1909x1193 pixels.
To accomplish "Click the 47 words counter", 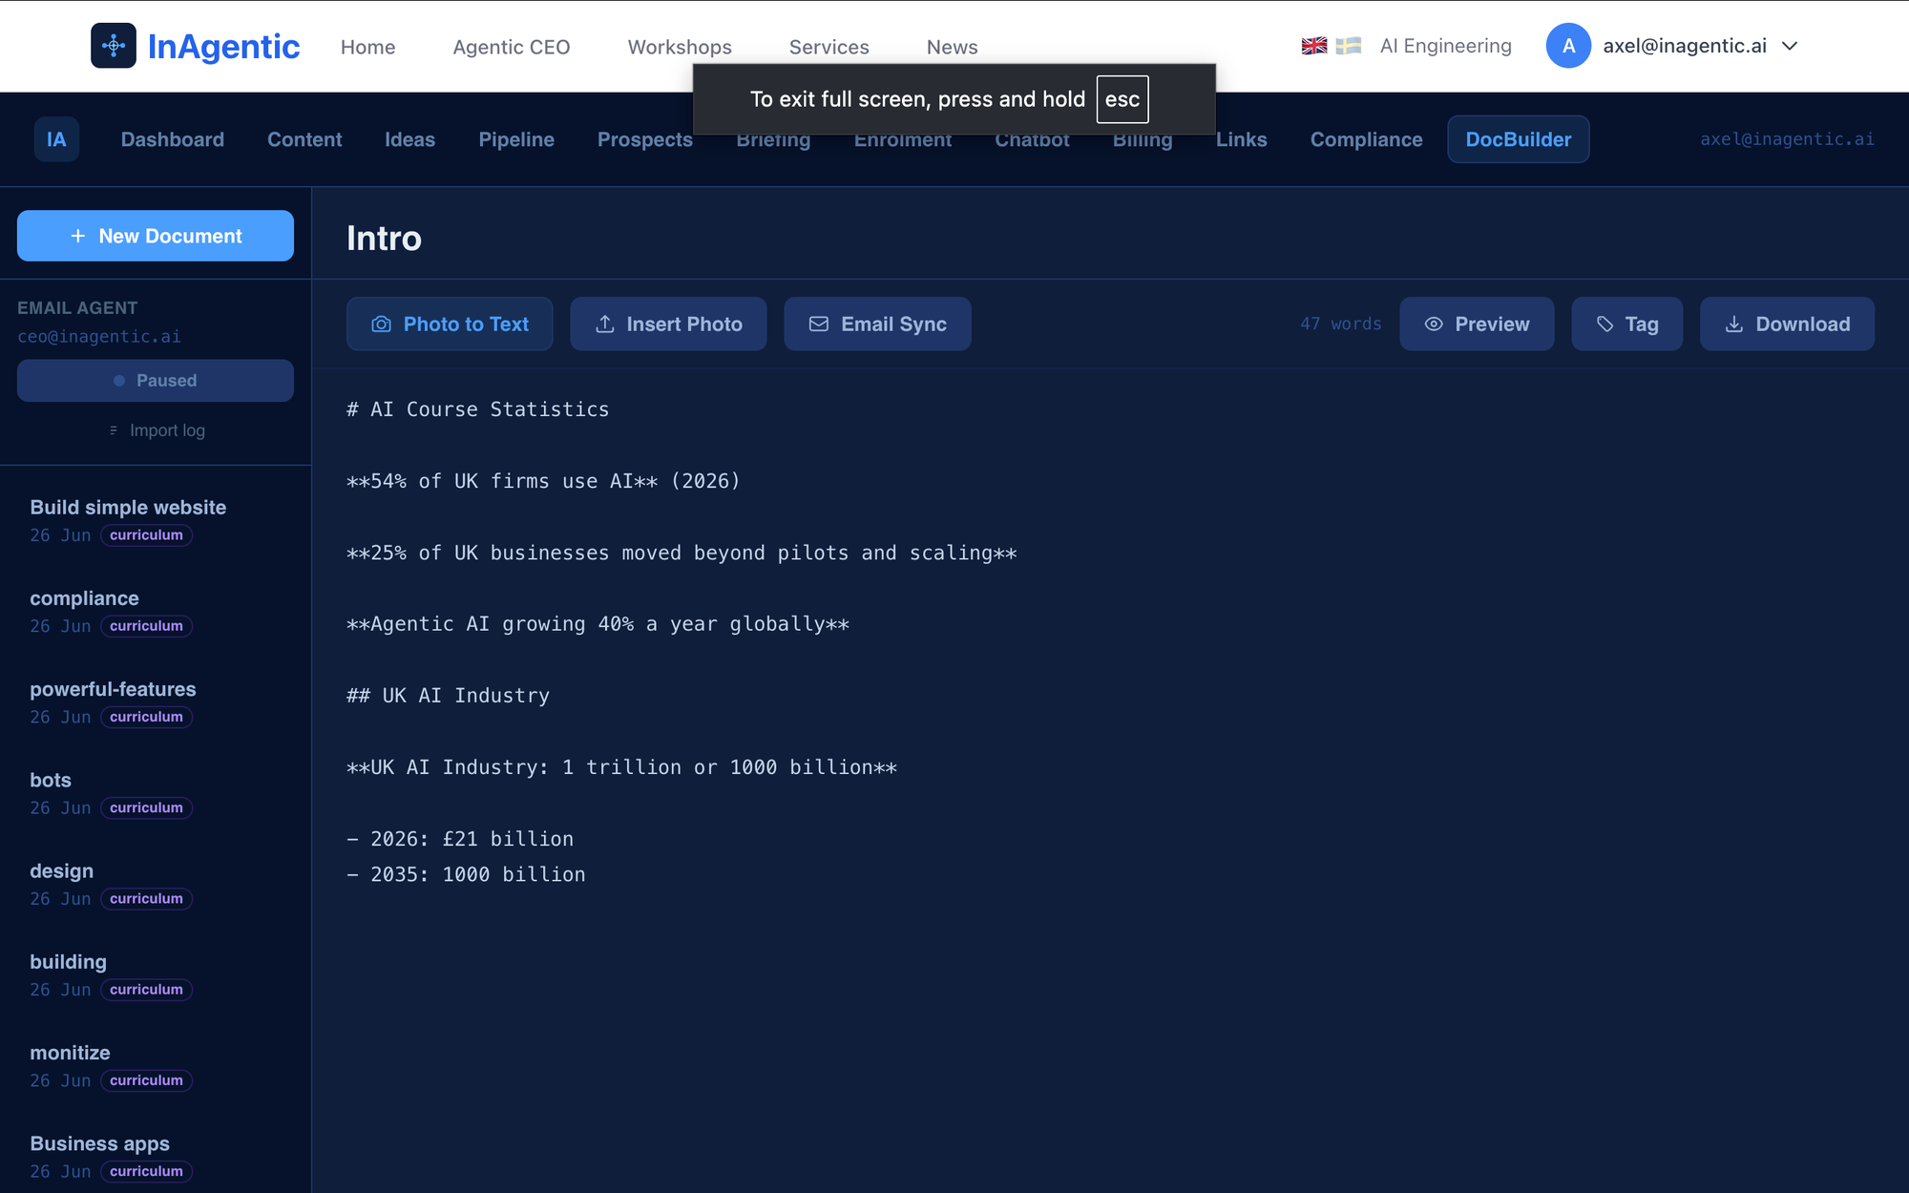I will [1340, 324].
